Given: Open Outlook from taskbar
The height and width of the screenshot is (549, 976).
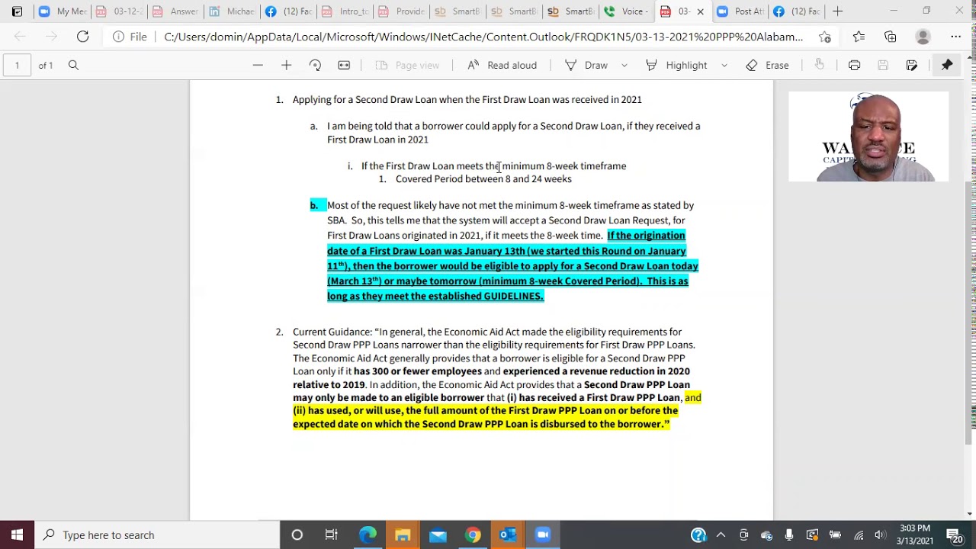Looking at the screenshot, I should (508, 535).
